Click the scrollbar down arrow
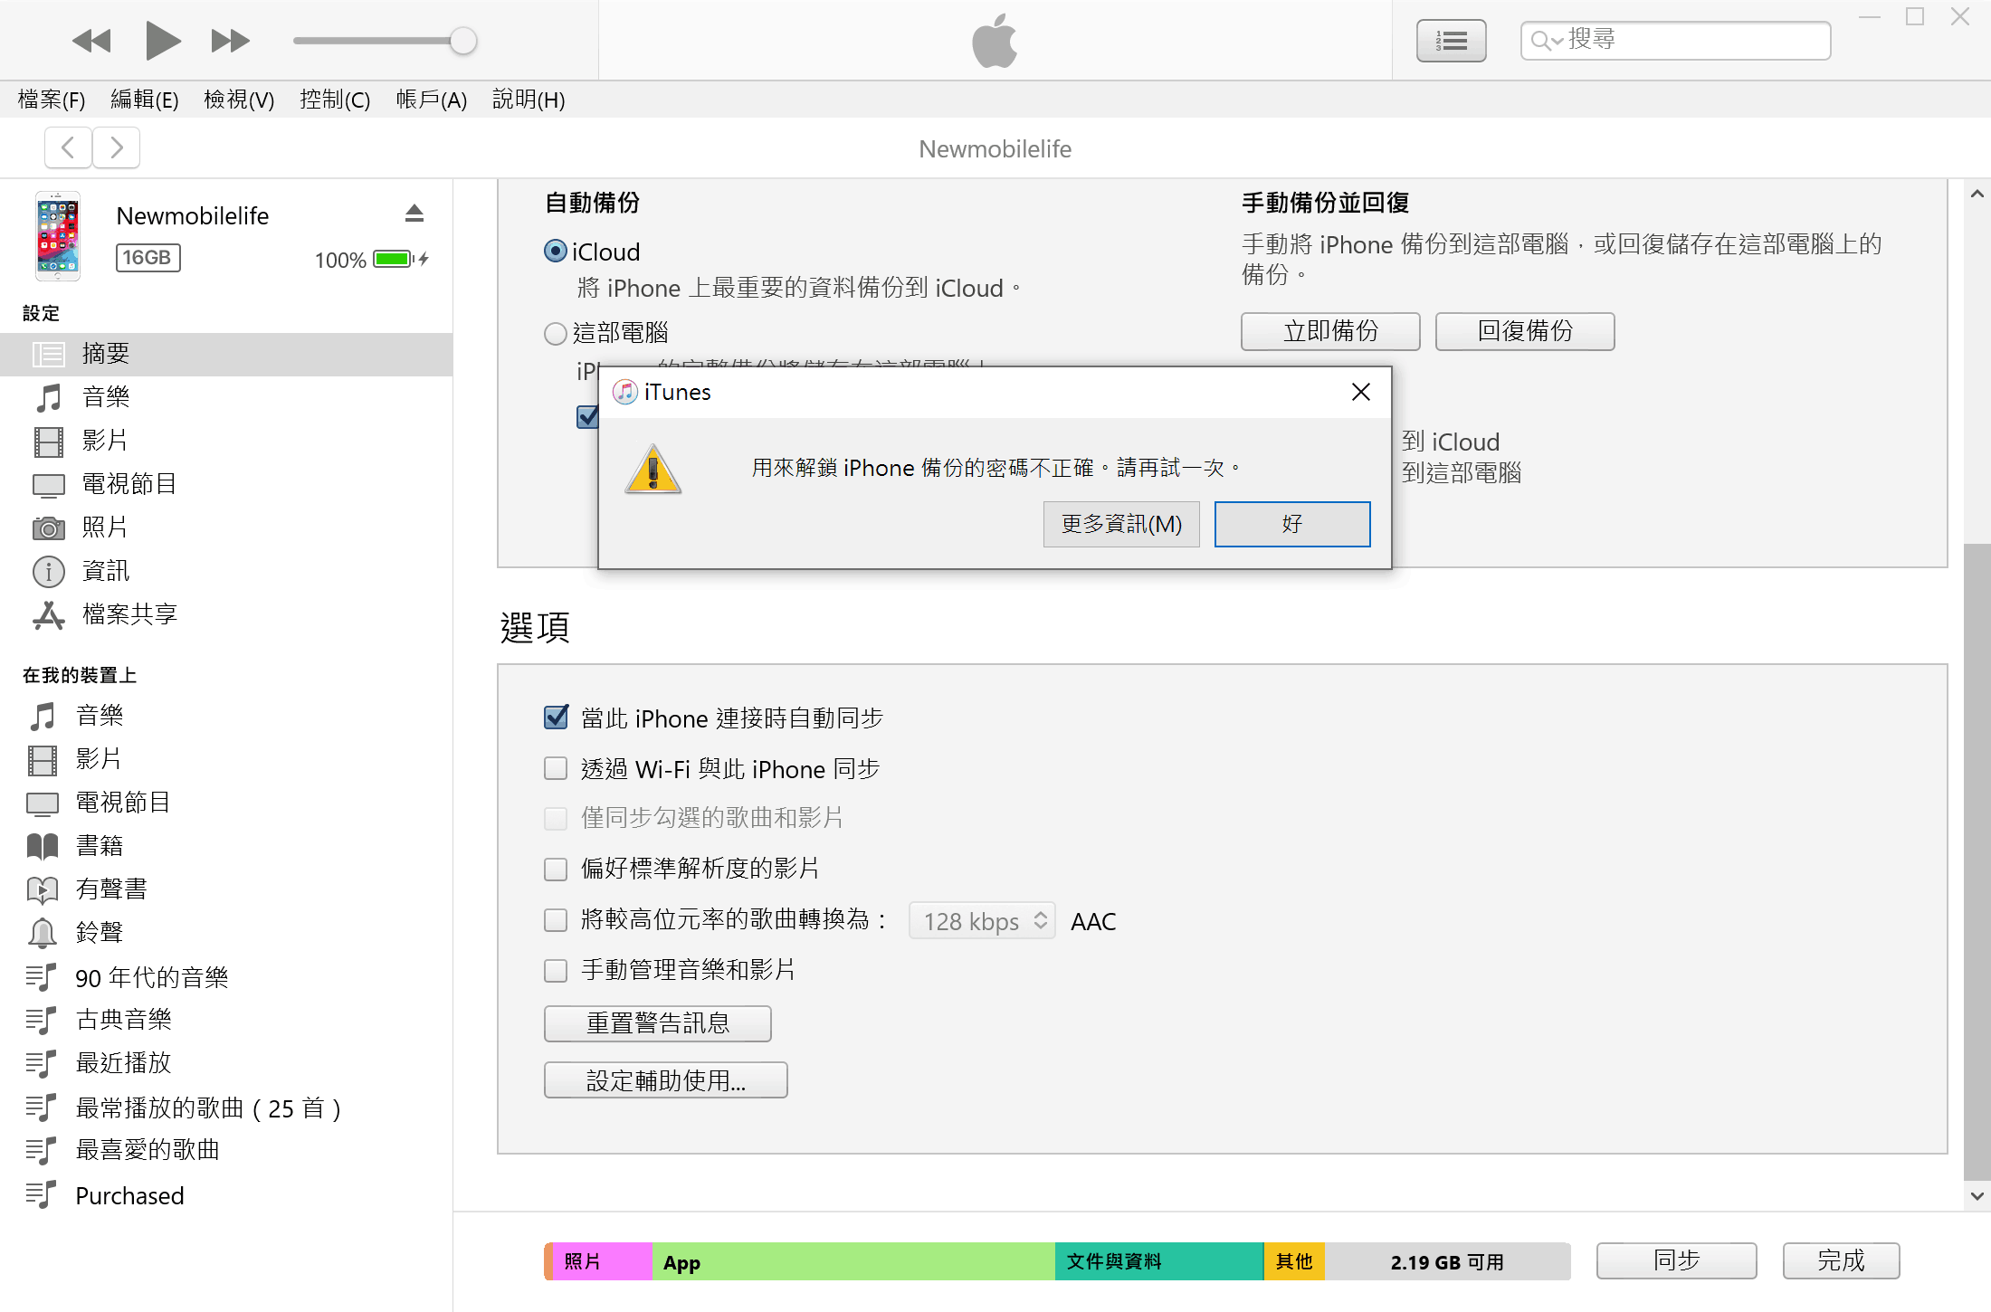Image resolution: width=1991 pixels, height=1312 pixels. [1977, 1196]
